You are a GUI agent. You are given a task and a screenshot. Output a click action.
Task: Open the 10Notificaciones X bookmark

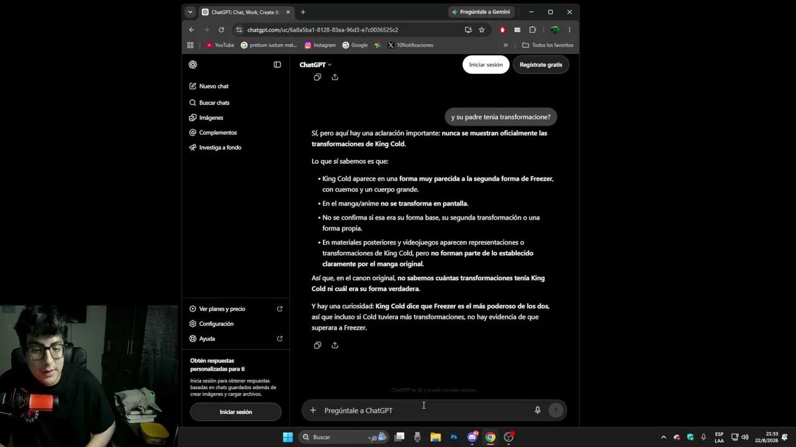(x=410, y=45)
